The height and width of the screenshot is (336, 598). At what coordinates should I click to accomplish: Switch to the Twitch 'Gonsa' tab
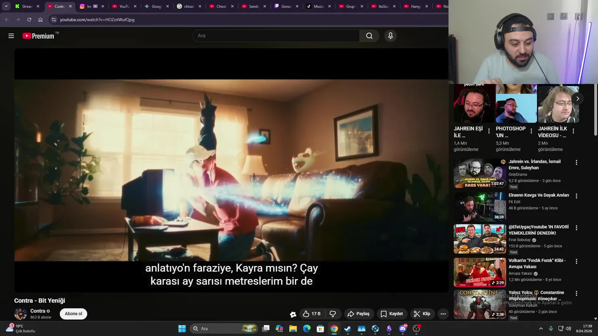click(283, 7)
